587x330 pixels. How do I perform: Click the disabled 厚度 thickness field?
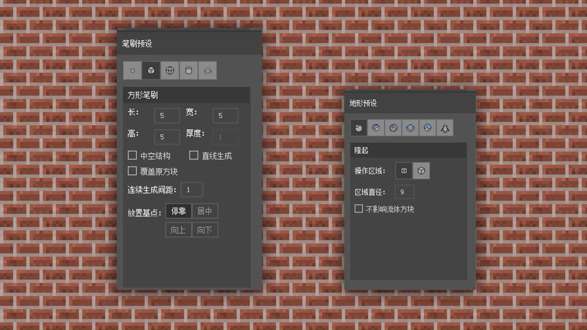pyautogui.click(x=225, y=137)
